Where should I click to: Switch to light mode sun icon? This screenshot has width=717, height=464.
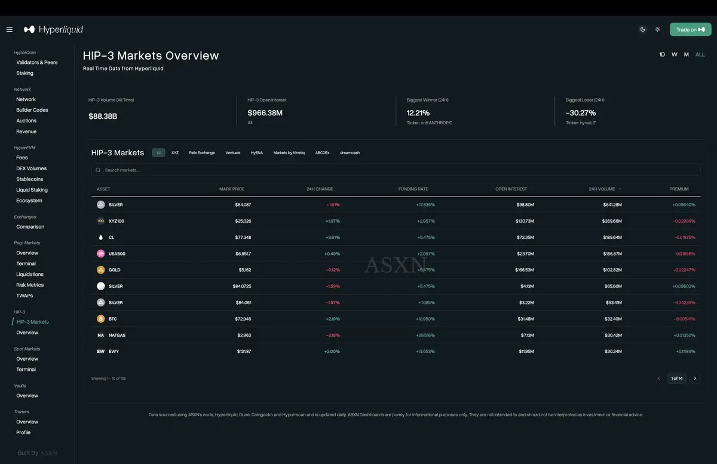tap(658, 29)
